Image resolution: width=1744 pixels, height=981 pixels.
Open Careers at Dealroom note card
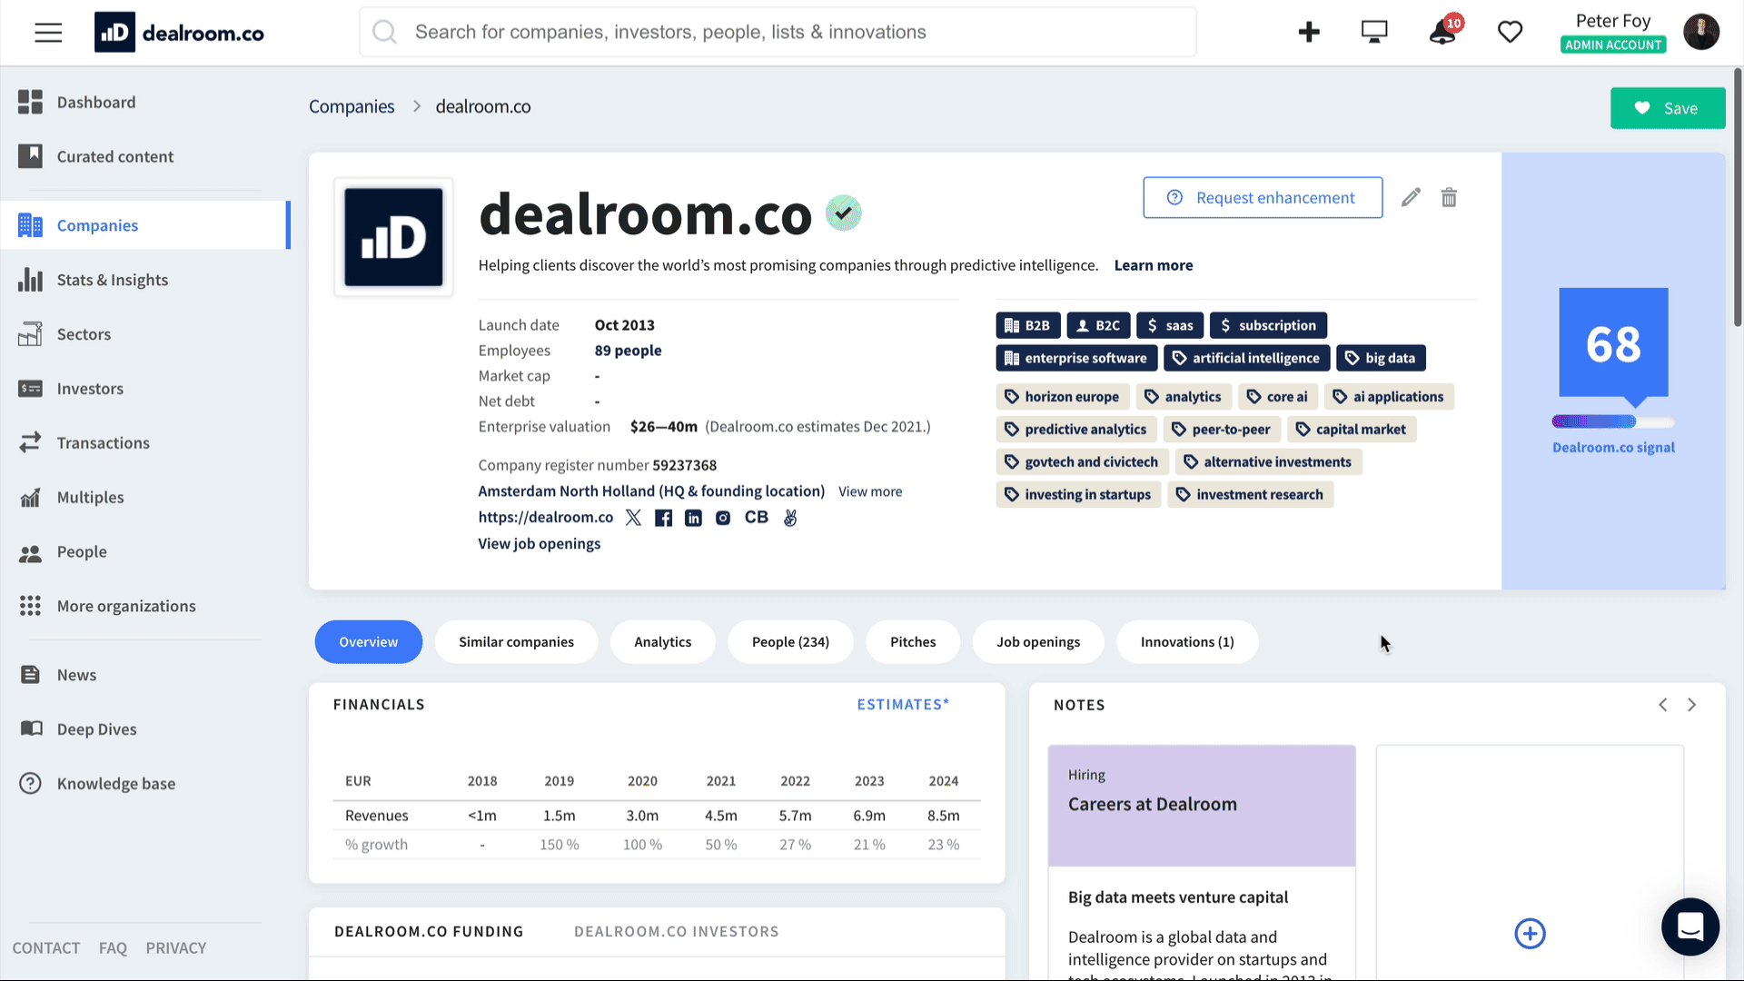pos(1202,805)
